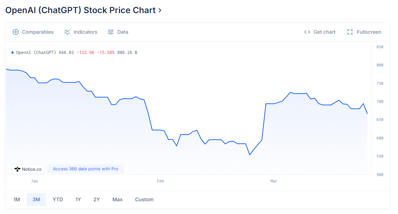
Task: Select the 1Y time range
Action: pyautogui.click(x=78, y=199)
